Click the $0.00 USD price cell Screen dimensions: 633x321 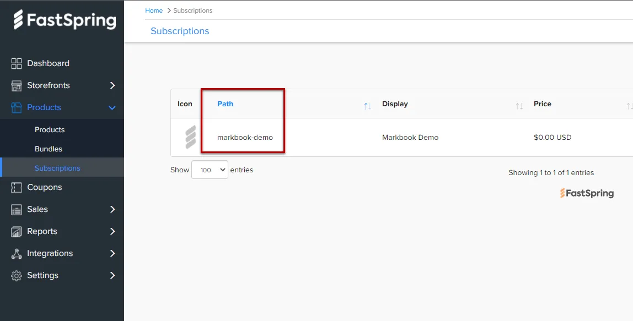[552, 138]
